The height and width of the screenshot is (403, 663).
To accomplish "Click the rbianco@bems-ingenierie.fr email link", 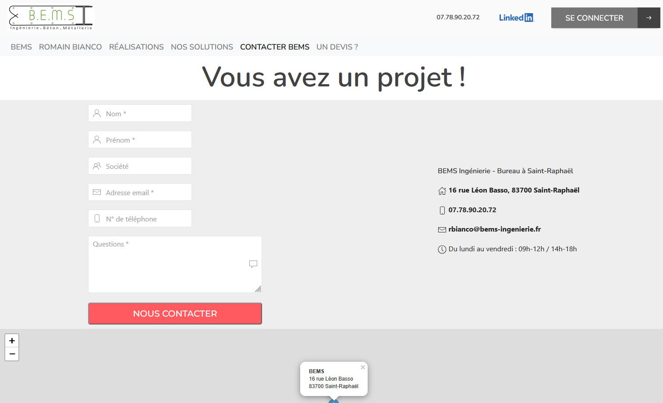I will pyautogui.click(x=495, y=229).
